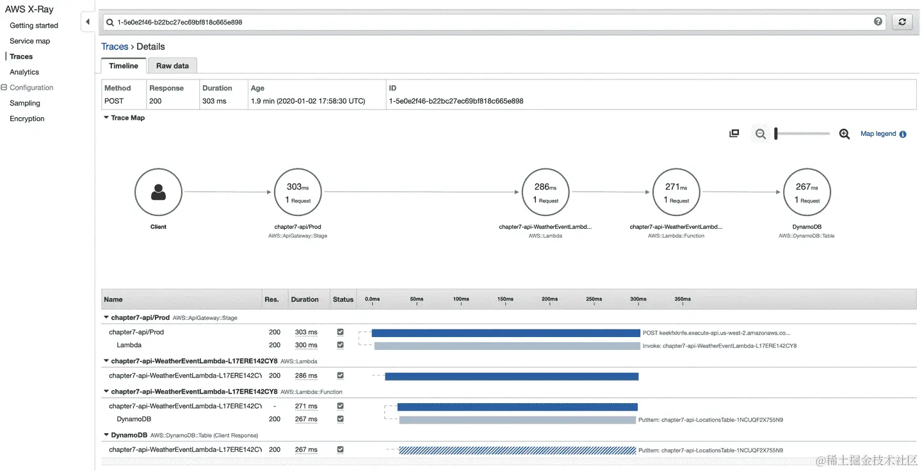Click the Lambda Invoke gray timeline bar
Viewport: 922px width, 471px height.
tap(507, 346)
